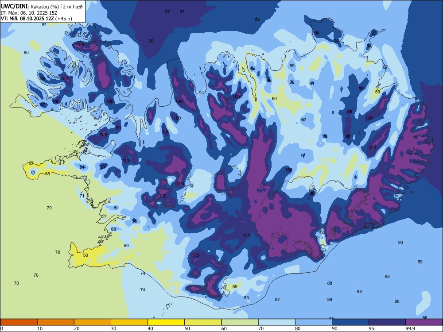The width and height of the screenshot is (443, 332).
Task: Click the '99.9' legend scale label
Action: [410, 328]
